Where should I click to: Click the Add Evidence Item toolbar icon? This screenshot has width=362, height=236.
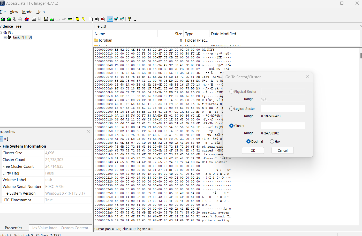[x=3, y=19]
